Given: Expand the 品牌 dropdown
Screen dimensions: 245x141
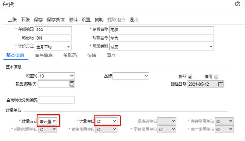Looking at the screenshot, I should point(131,76).
